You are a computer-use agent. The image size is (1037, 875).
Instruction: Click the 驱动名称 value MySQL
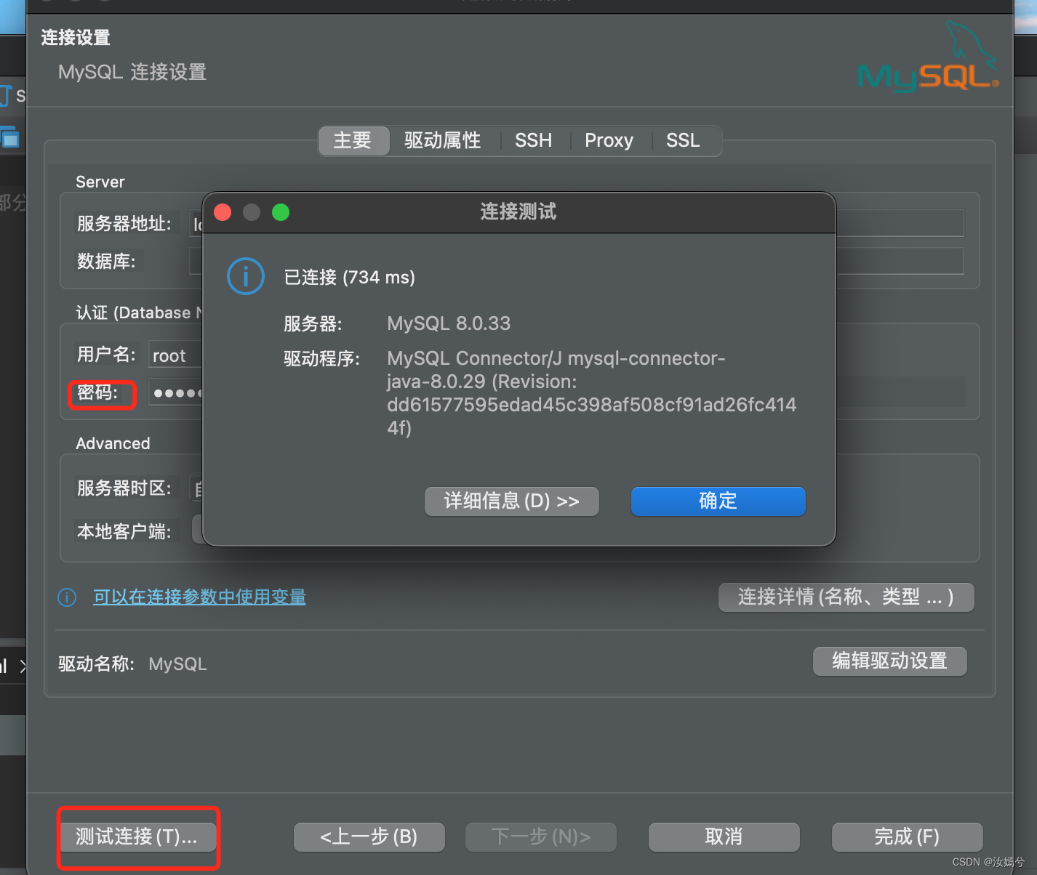[x=177, y=664]
